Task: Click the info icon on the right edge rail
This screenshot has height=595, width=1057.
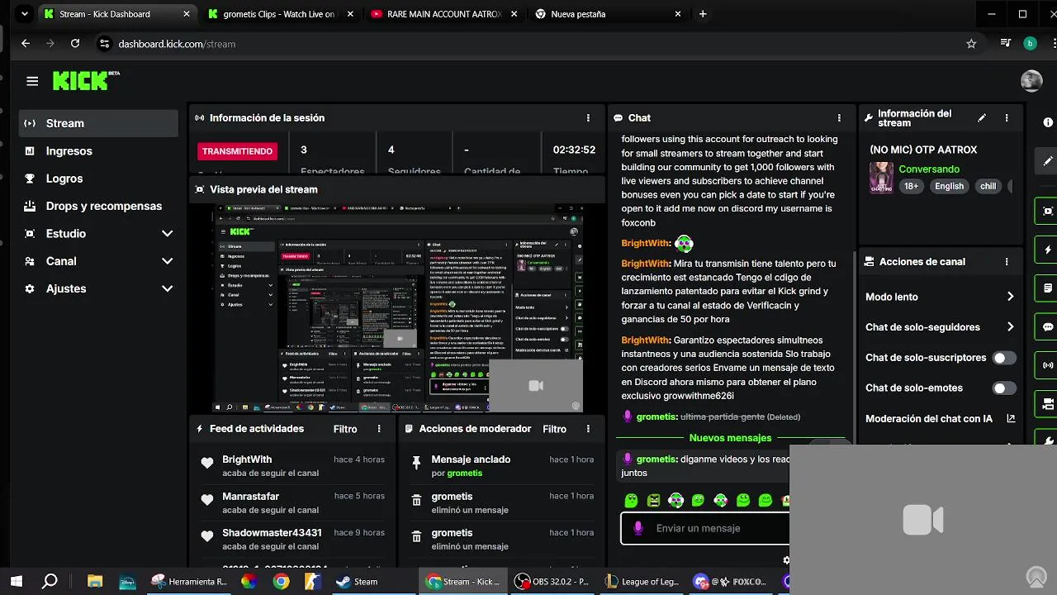Action: click(1048, 122)
